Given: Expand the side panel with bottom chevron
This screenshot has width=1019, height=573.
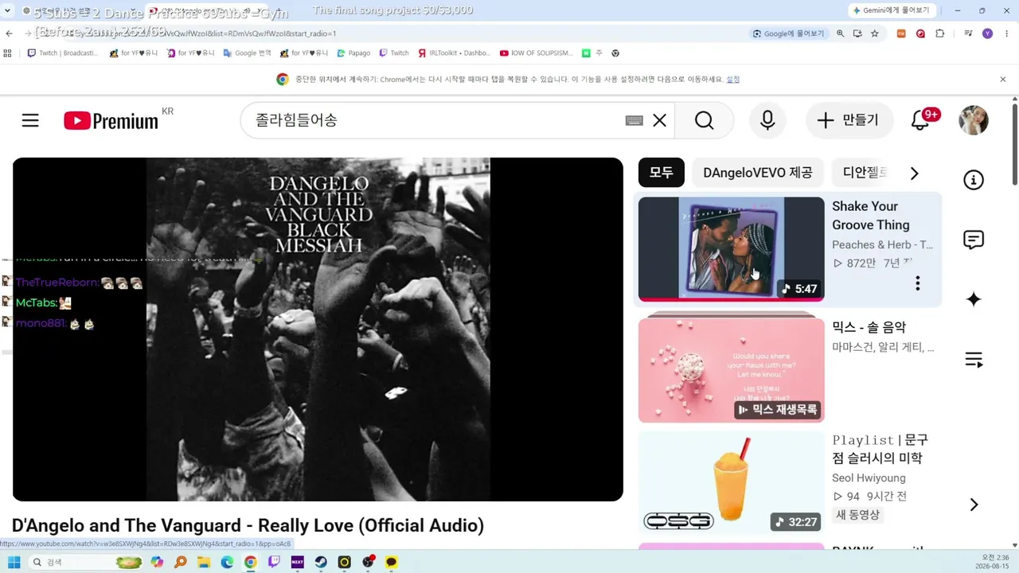Looking at the screenshot, I should (x=973, y=505).
